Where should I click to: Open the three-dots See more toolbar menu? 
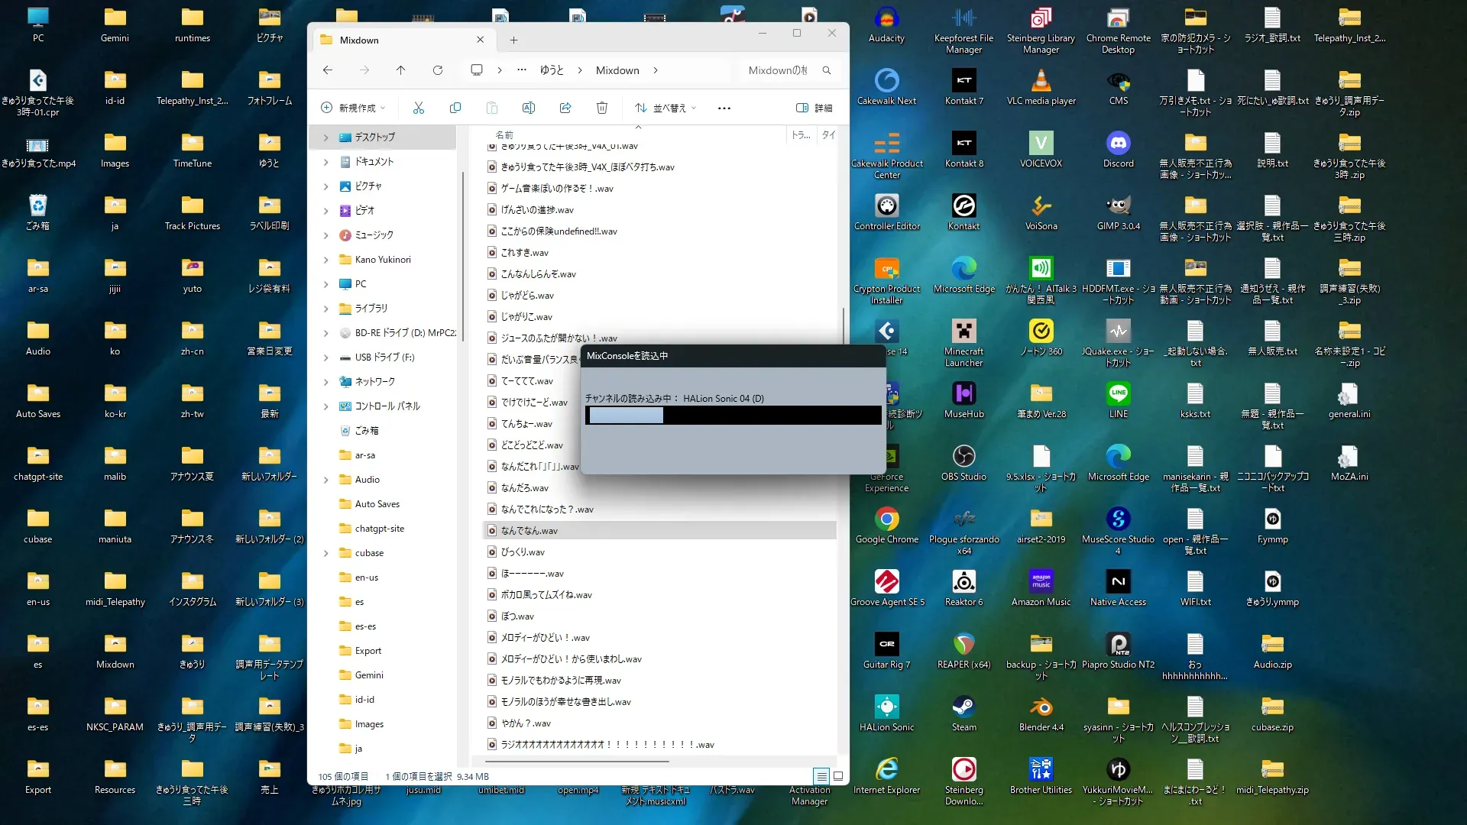724,108
